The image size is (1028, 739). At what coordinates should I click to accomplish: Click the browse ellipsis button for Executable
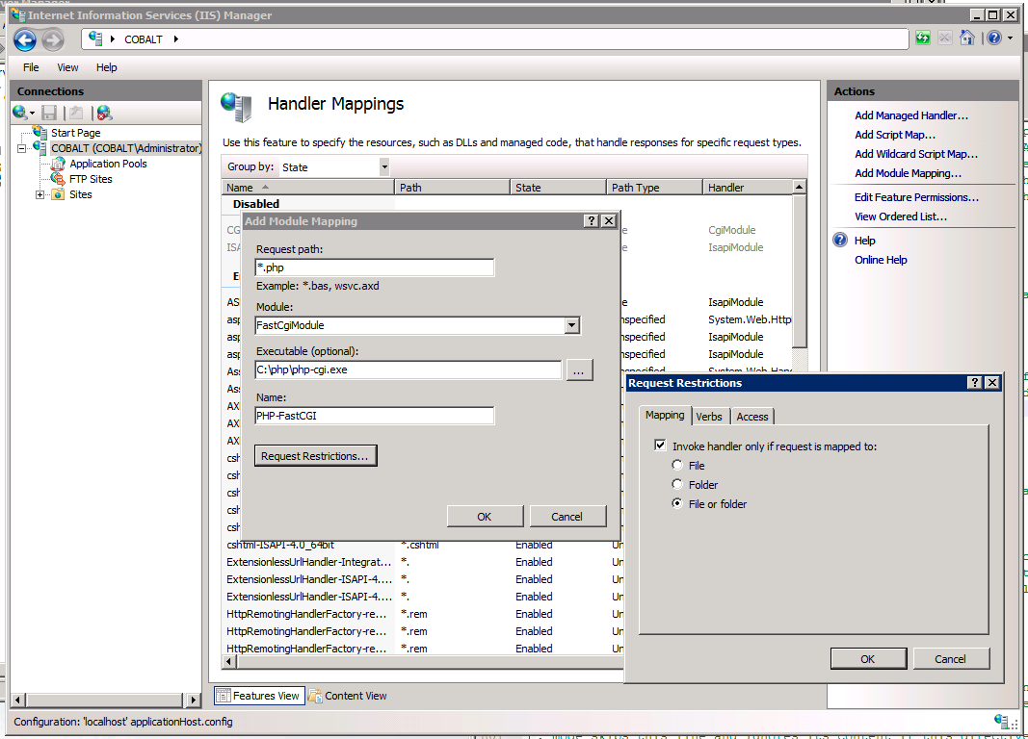tap(579, 370)
